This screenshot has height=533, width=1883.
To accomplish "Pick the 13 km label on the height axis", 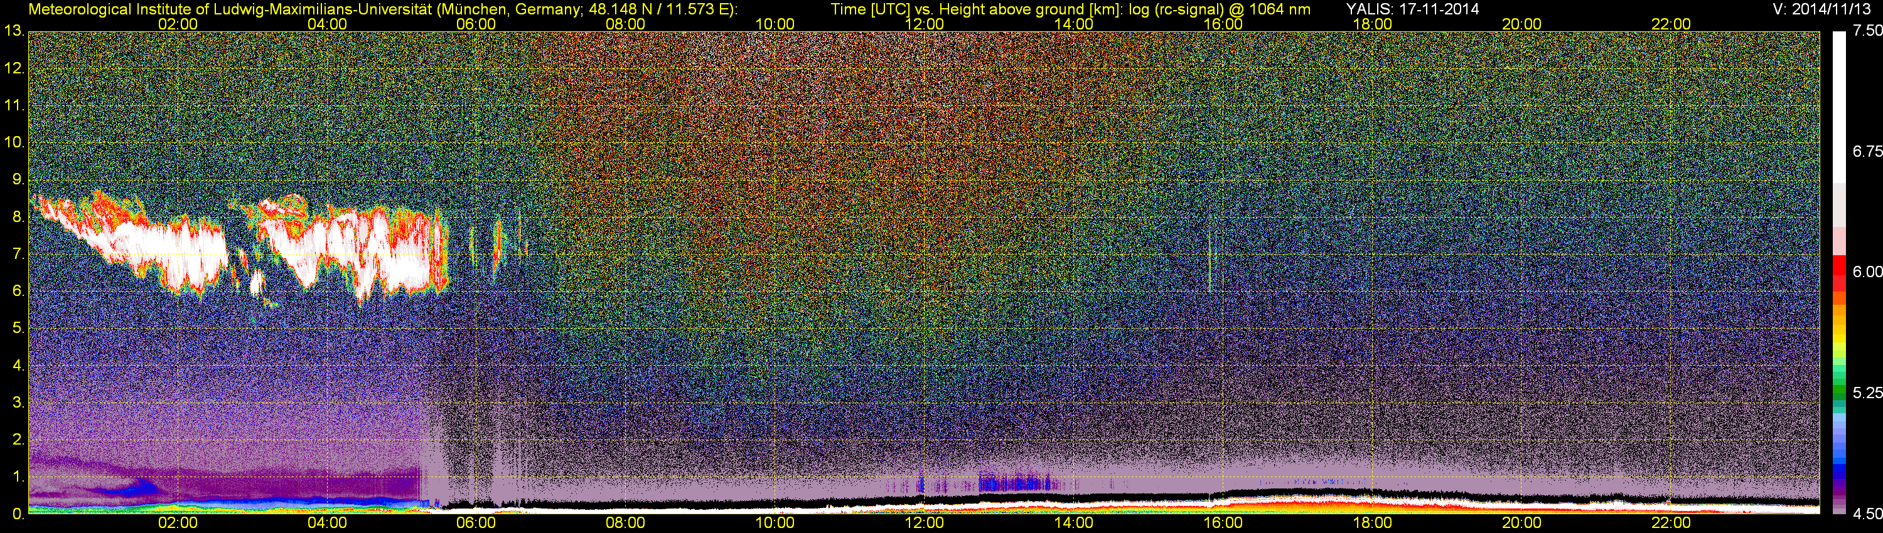I will pyautogui.click(x=14, y=31).
